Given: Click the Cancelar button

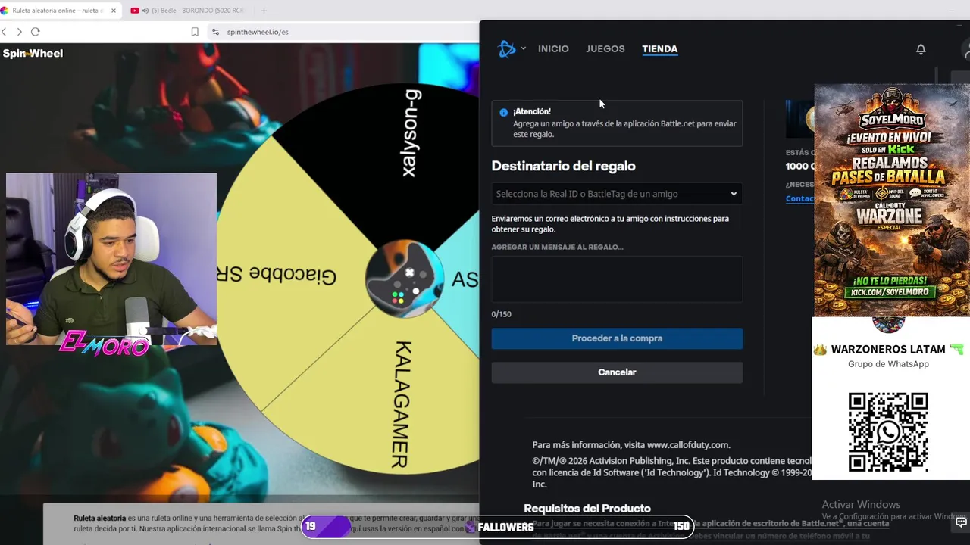Looking at the screenshot, I should (x=617, y=372).
